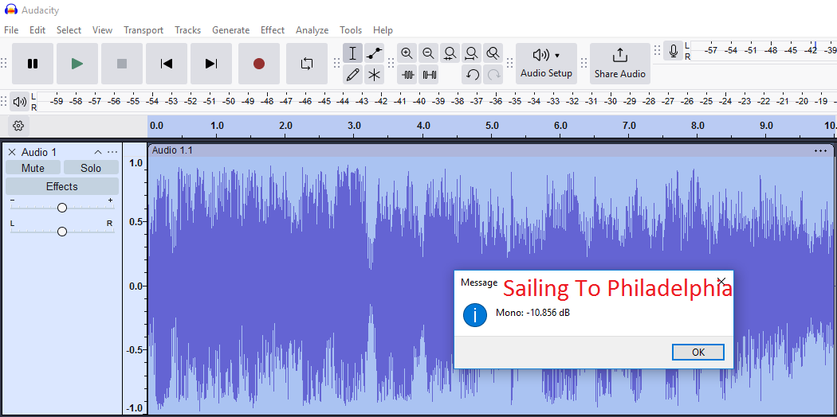Trim audio outside selection icon
The width and height of the screenshot is (837, 417).
408,75
